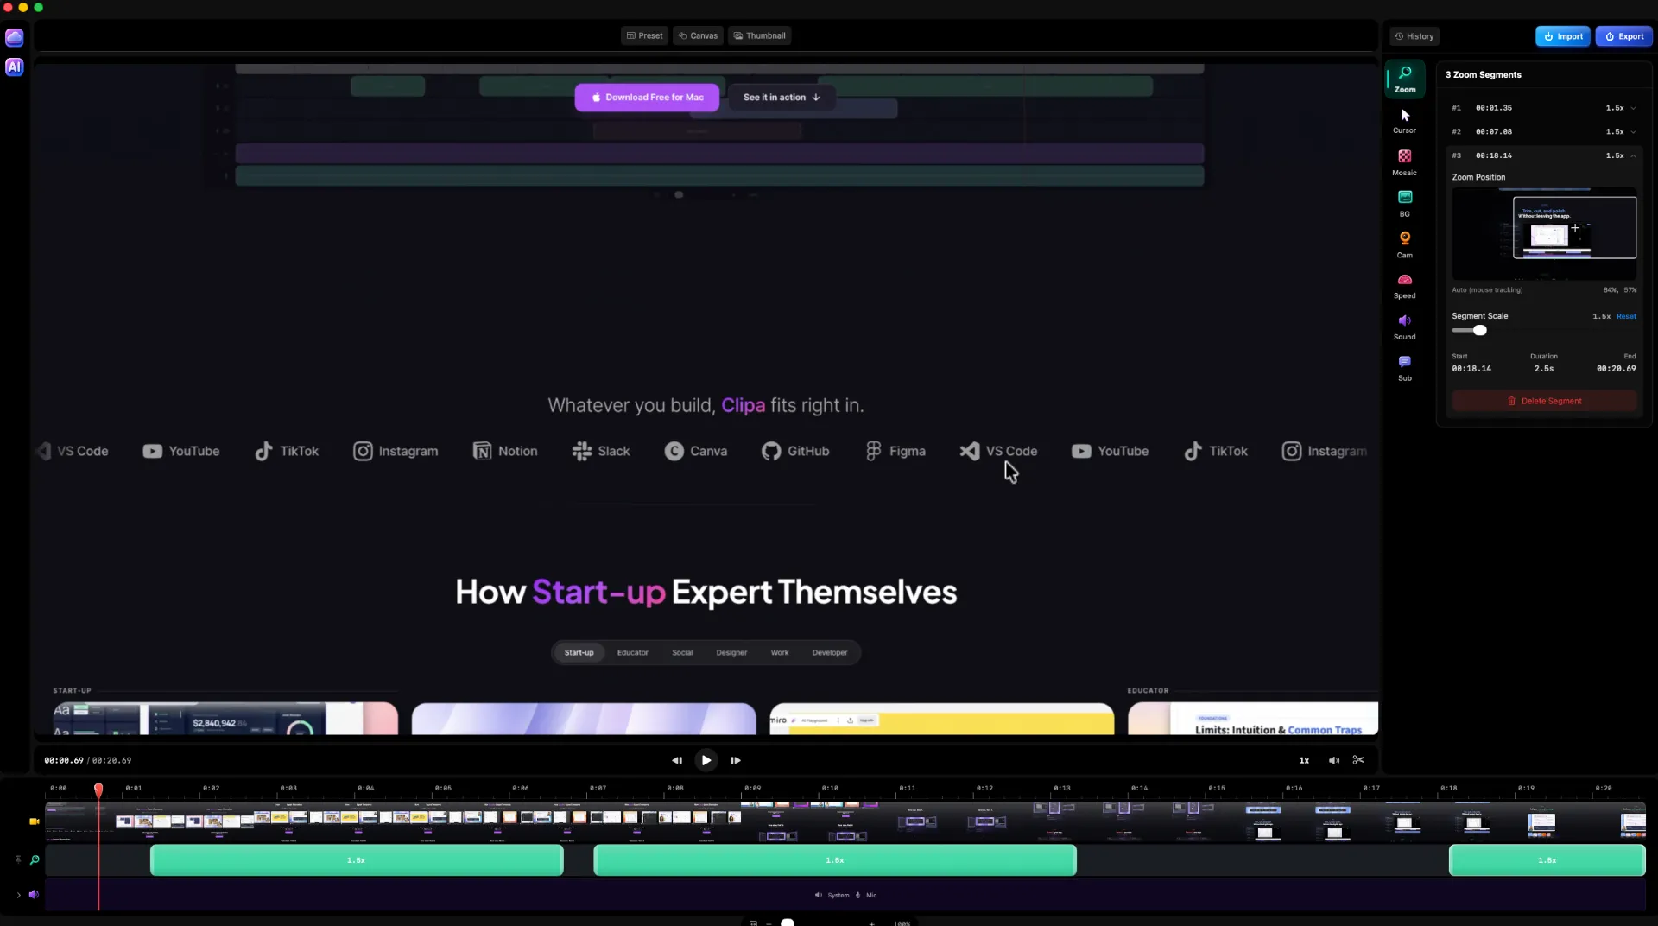Click the scissors cut icon

coord(1358,760)
